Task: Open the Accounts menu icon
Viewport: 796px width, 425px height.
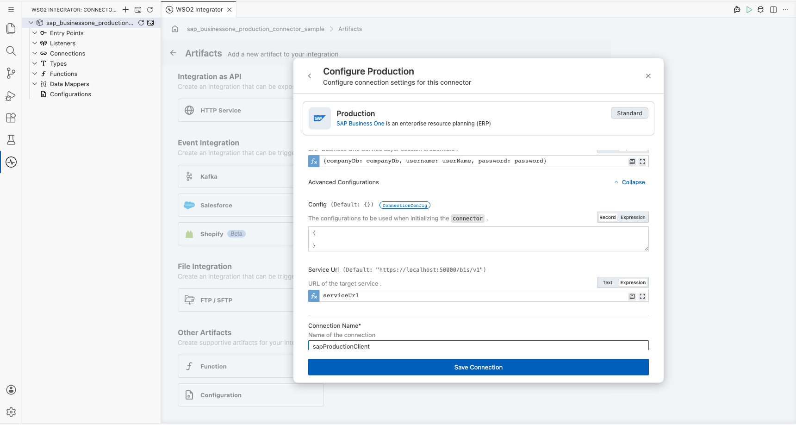Action: tap(11, 390)
